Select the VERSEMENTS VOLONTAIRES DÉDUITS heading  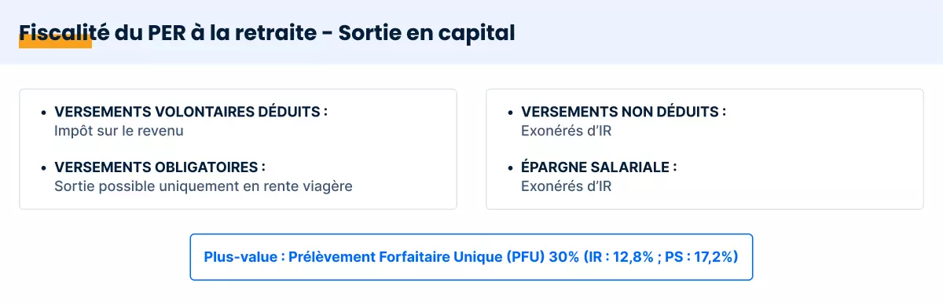click(x=191, y=112)
